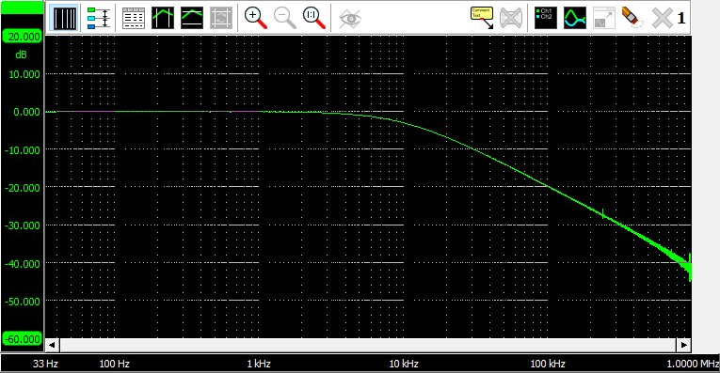
Task: Open the data table view icon
Action: tap(134, 19)
